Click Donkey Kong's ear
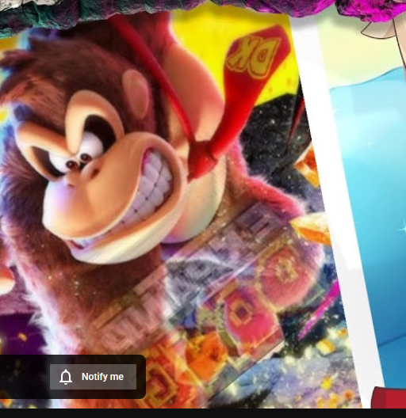The width and height of the screenshot is (406, 418). (x=136, y=89)
